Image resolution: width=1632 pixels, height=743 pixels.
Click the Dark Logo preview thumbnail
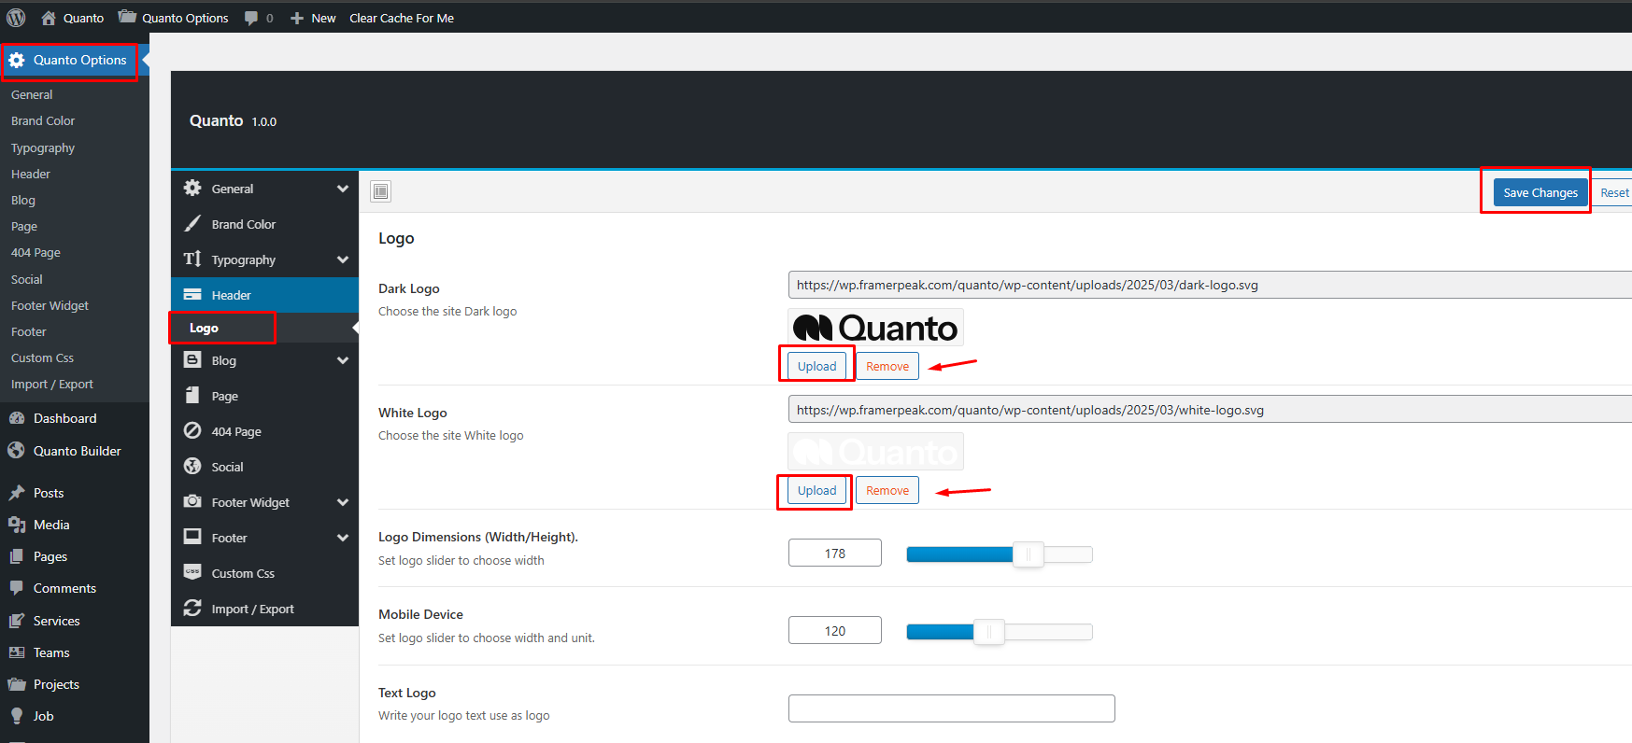pyautogui.click(x=875, y=327)
